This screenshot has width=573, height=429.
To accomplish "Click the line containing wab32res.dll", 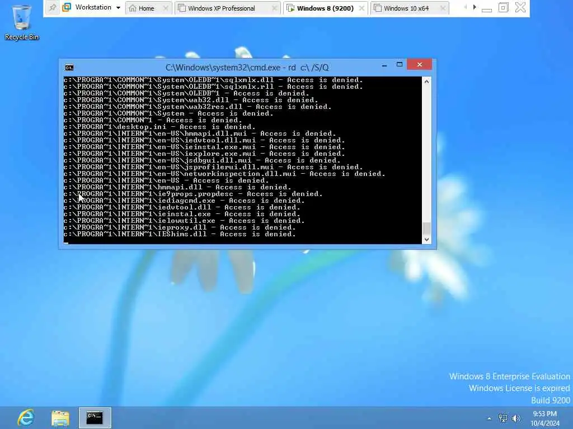I will coord(198,107).
